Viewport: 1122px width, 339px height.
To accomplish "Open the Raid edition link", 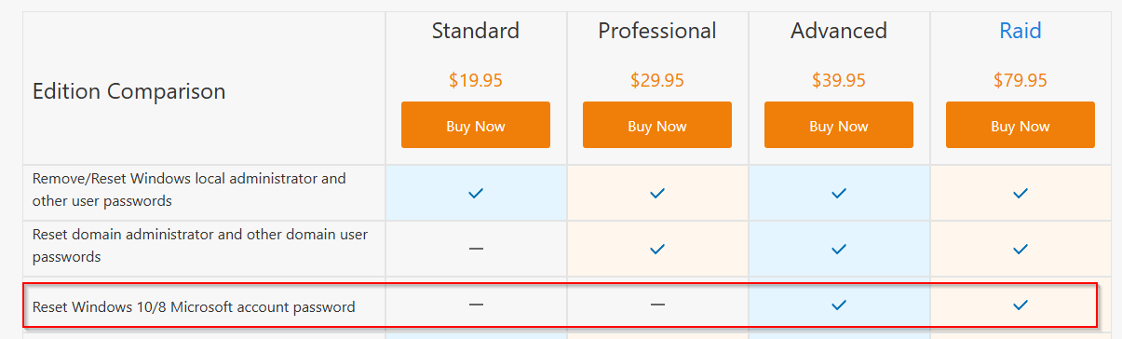I will (x=1021, y=31).
